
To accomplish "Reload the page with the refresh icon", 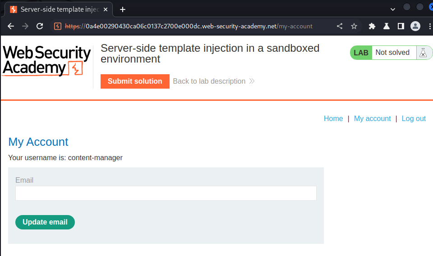I will pos(40,26).
